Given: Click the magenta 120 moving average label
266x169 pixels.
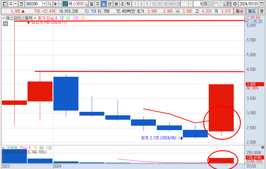Looking at the screenshot, I should (x=76, y=18).
